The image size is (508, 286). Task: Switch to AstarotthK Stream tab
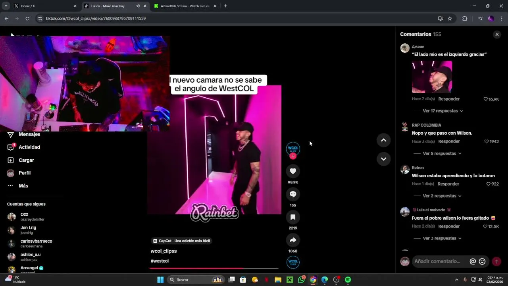[x=185, y=6]
